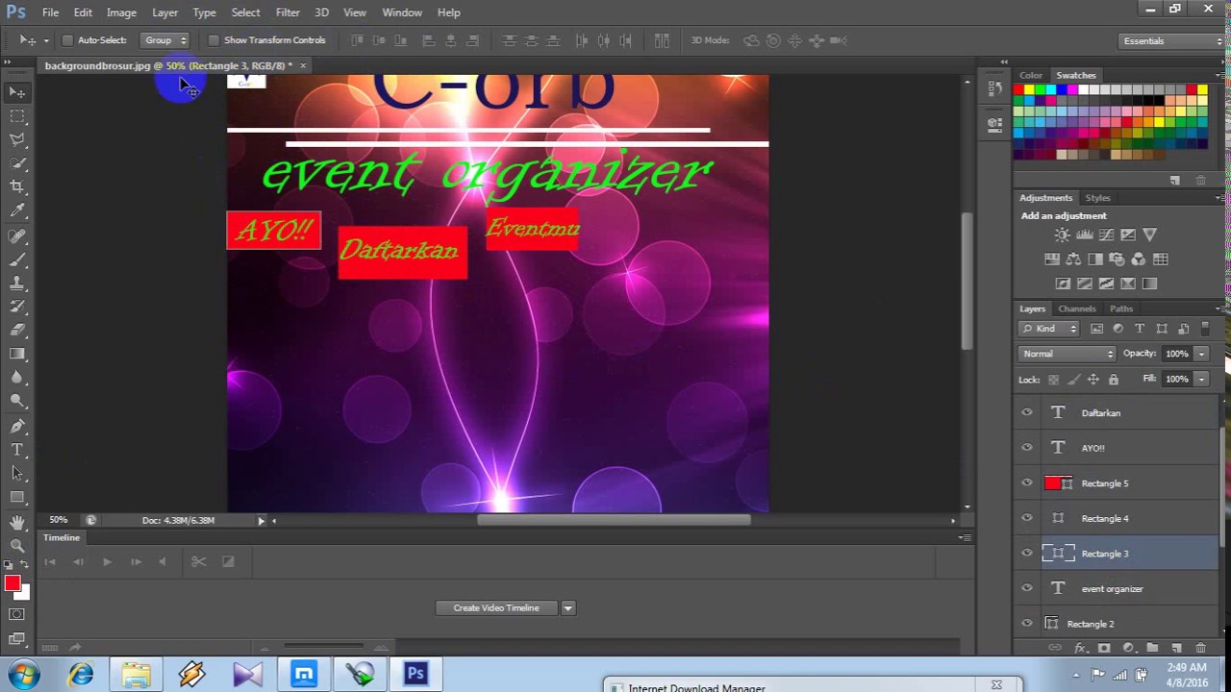Viewport: 1231px width, 692px height.
Task: Select the Crop tool
Action: tap(17, 186)
